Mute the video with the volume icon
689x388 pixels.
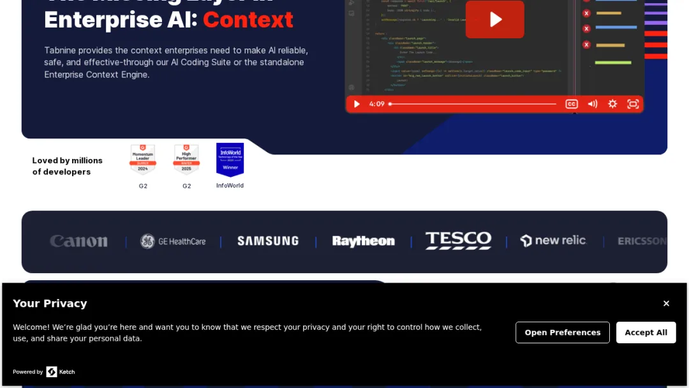coord(592,104)
